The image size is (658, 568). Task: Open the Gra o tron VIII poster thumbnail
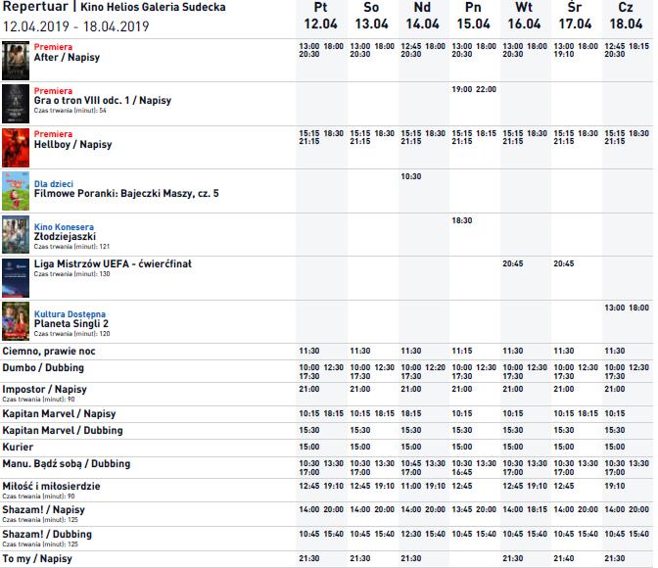pos(16,104)
